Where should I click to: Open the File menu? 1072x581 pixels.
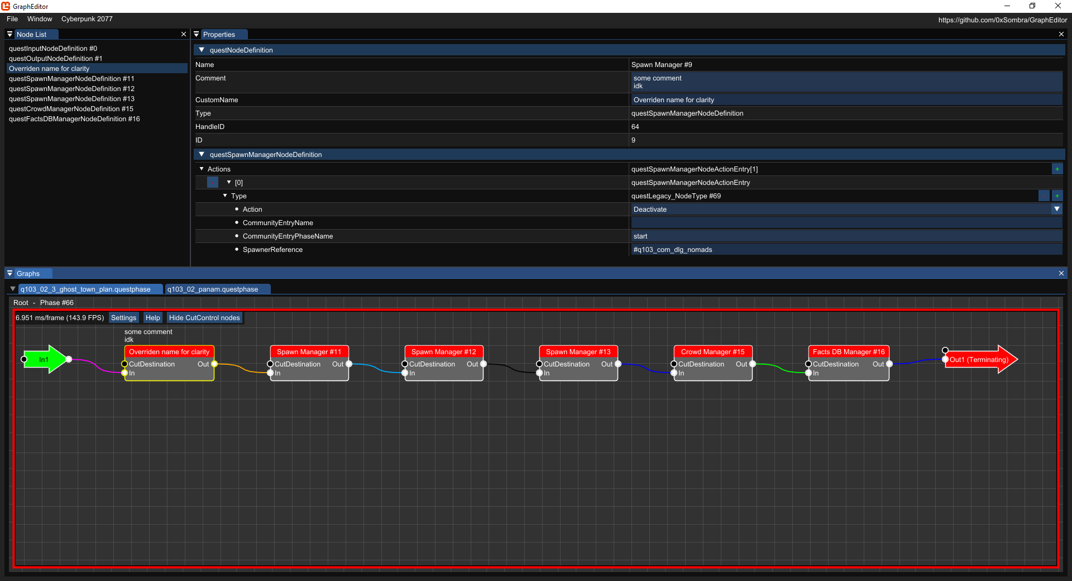[x=12, y=18]
